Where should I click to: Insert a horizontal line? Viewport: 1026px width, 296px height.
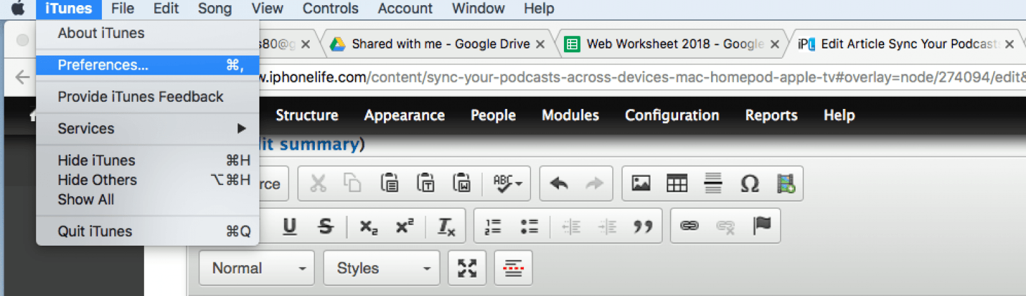click(713, 184)
